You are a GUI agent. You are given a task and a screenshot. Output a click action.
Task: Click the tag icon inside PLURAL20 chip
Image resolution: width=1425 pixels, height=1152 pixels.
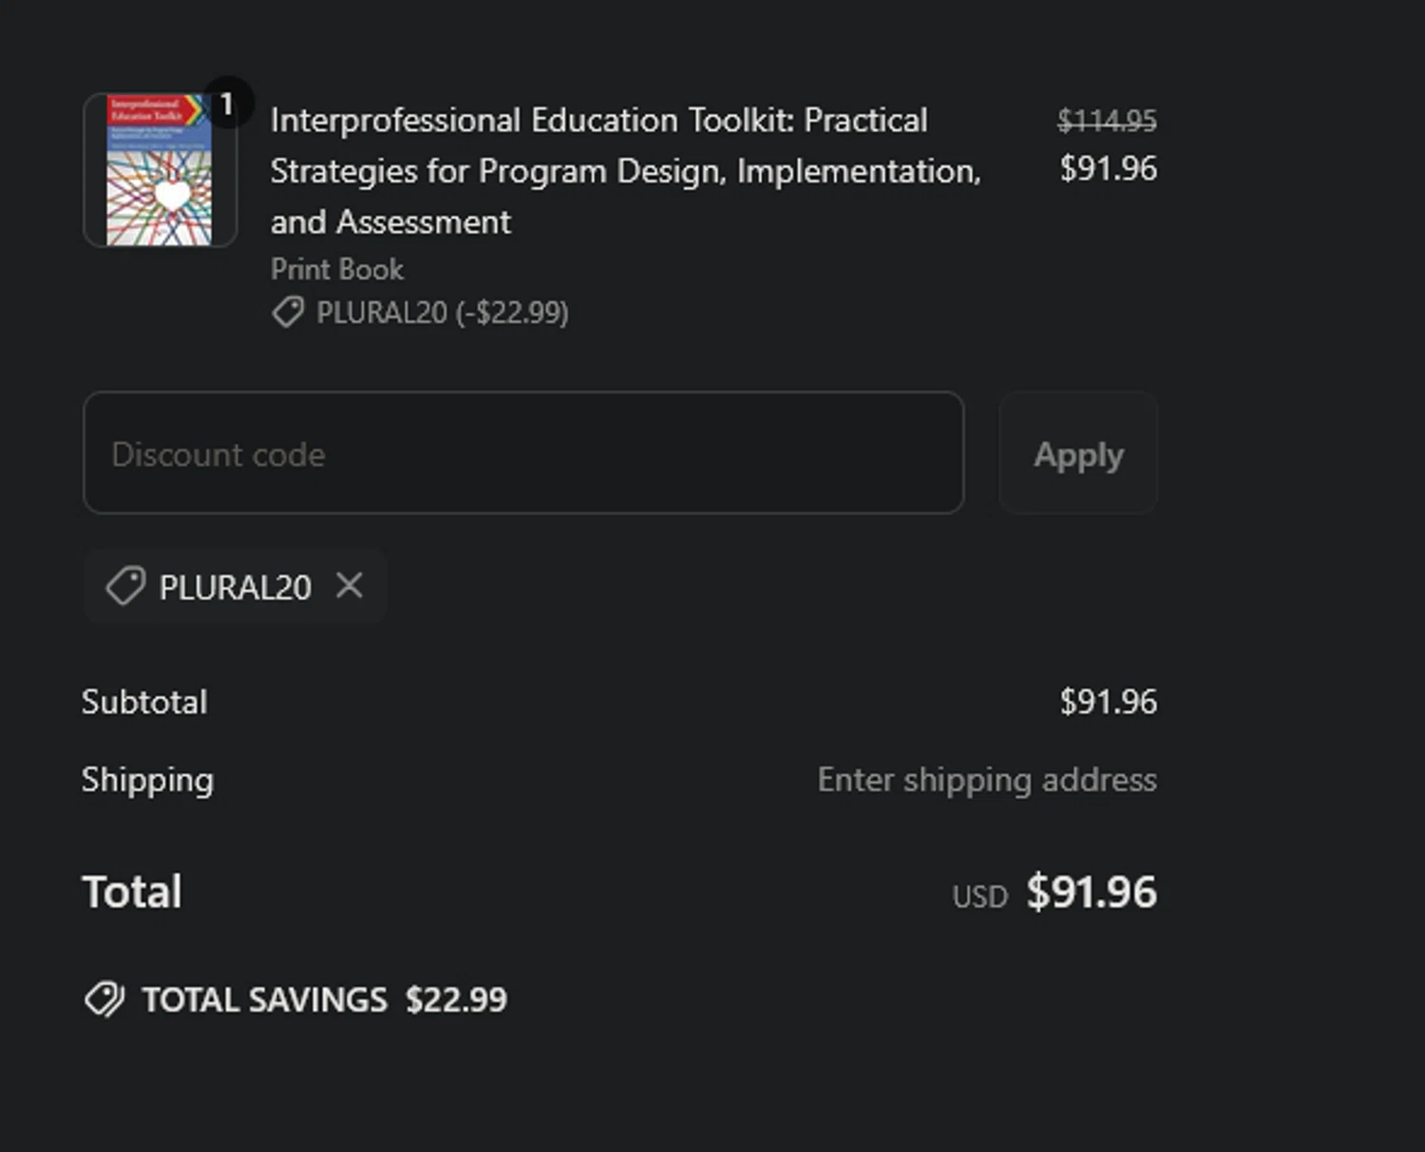(125, 586)
